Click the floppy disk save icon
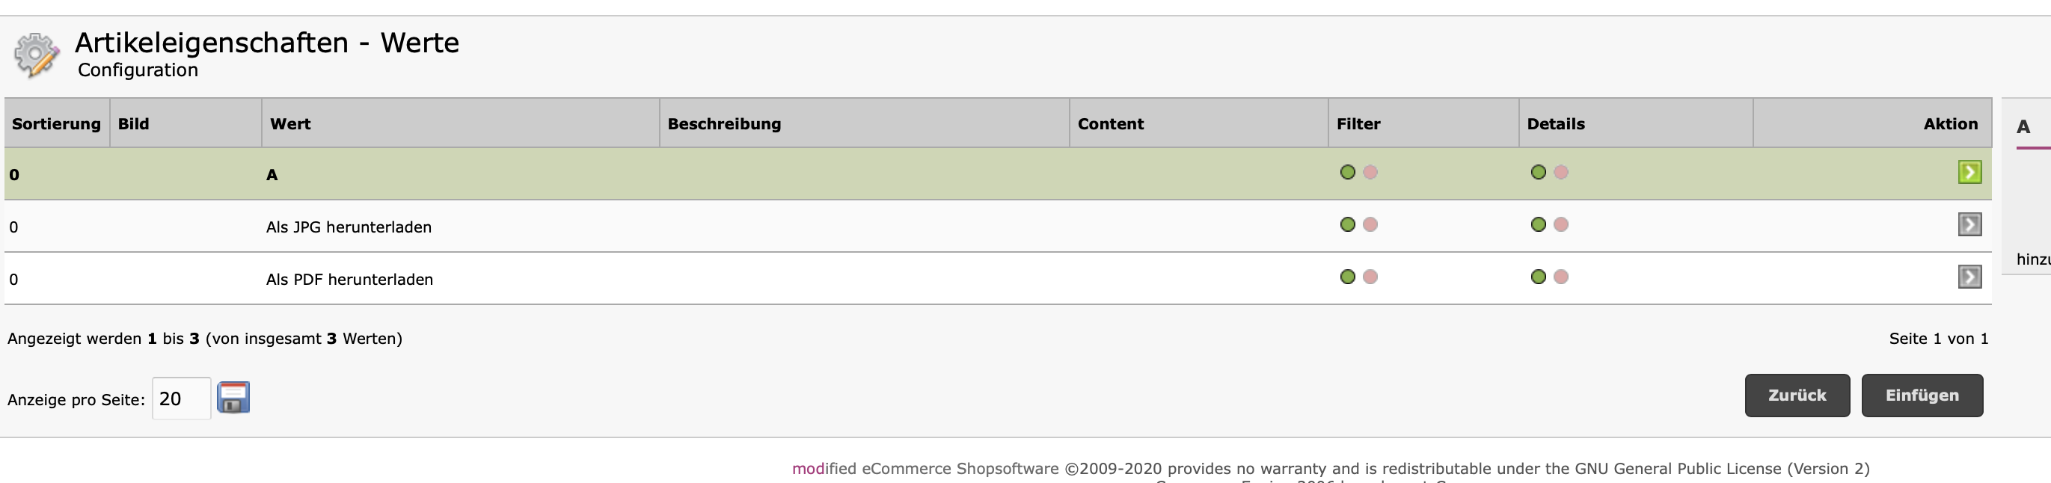 point(233,398)
